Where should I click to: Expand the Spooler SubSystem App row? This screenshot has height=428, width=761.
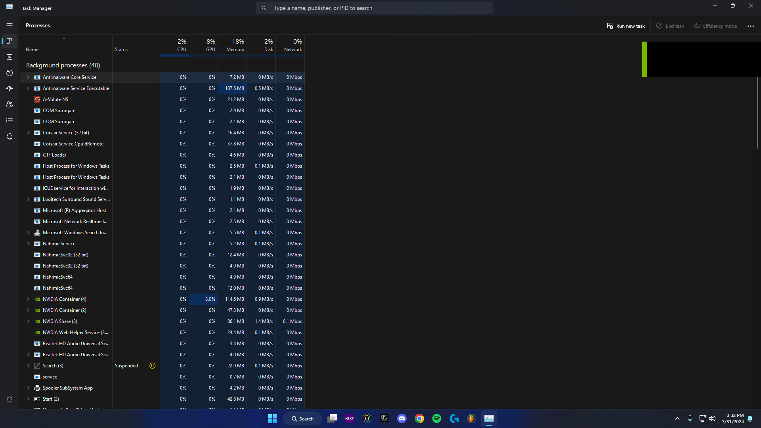tap(28, 388)
